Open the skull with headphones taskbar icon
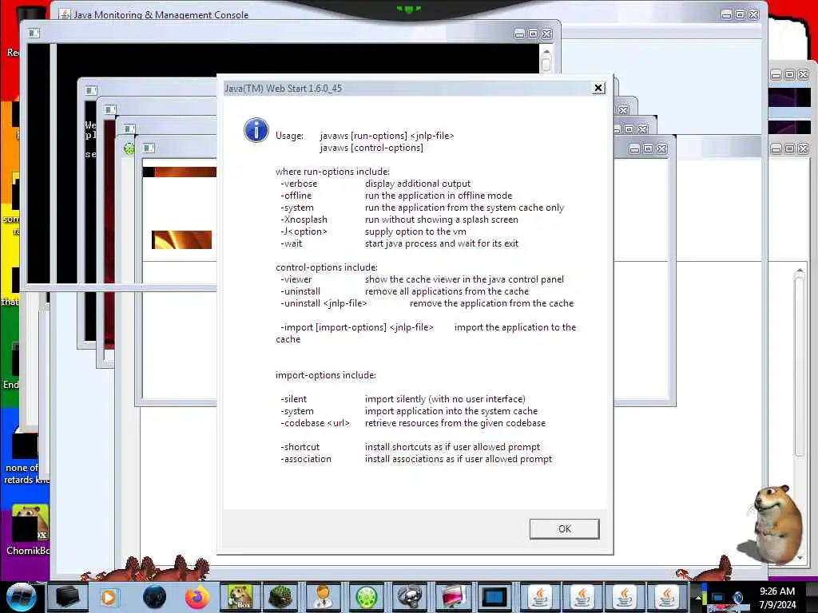Image resolution: width=818 pixels, height=613 pixels. [410, 597]
